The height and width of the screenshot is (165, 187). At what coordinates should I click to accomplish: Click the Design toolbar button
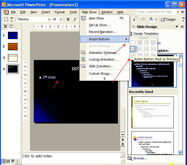pos(168,19)
